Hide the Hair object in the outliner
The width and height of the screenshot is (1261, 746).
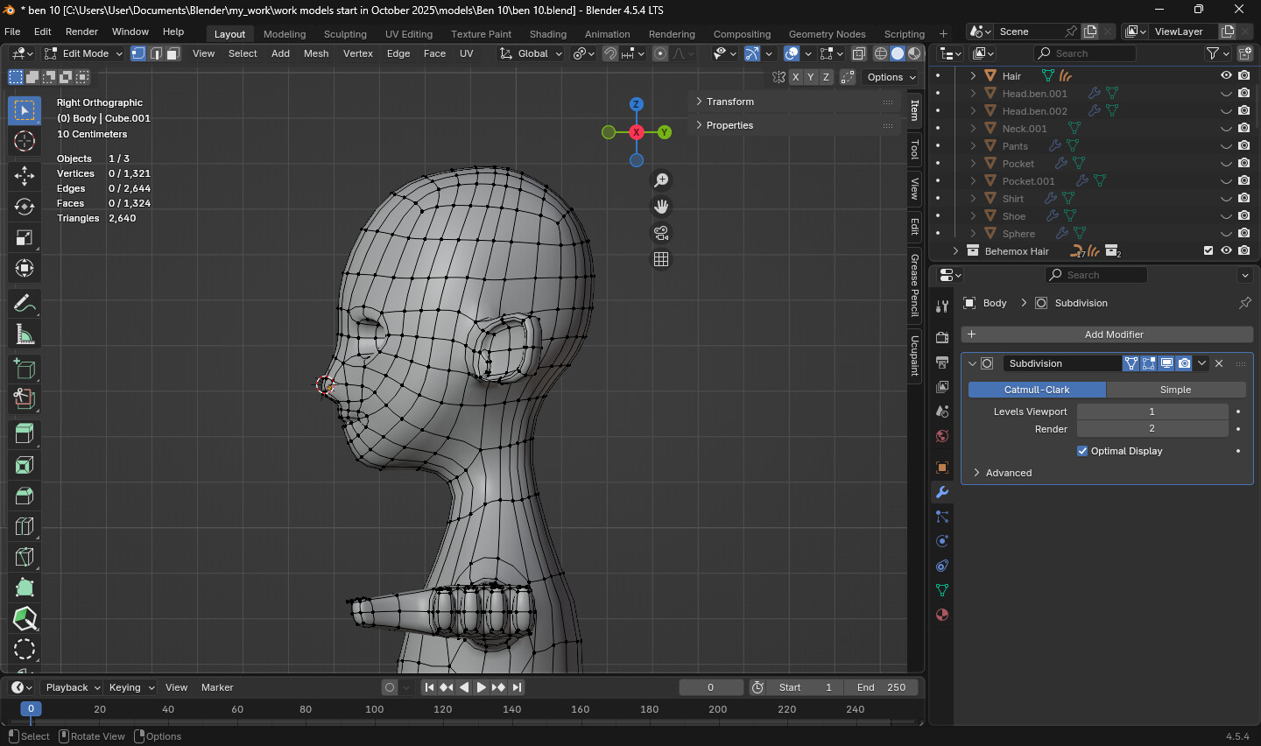(1226, 76)
